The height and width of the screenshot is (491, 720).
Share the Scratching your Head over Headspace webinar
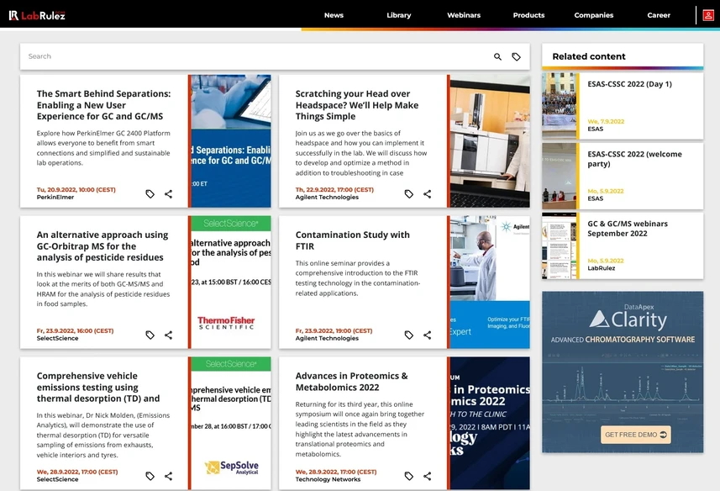427,194
